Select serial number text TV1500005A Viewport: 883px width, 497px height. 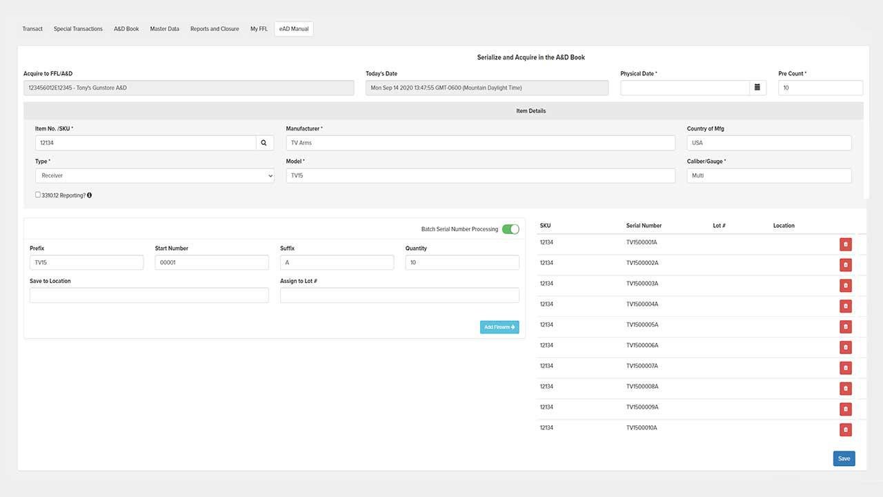(x=642, y=324)
